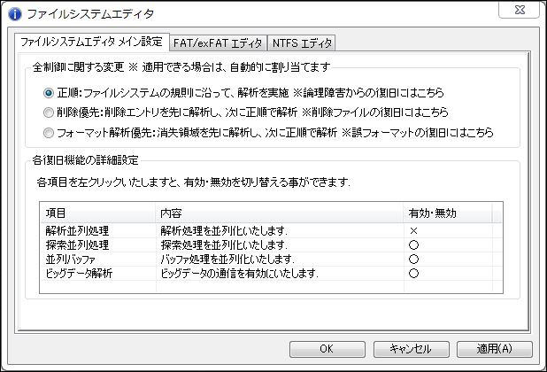Open the NTFS エディタ tab
This screenshot has height=372, width=547.
[x=302, y=43]
